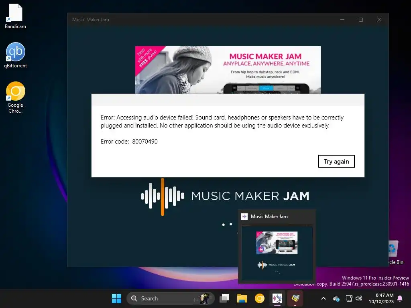Viewport: 411px width, 308px height.
Task: Click the error code 80070490 text
Action: (129, 142)
